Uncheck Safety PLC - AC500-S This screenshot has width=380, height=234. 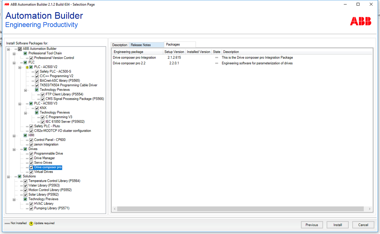point(37,71)
